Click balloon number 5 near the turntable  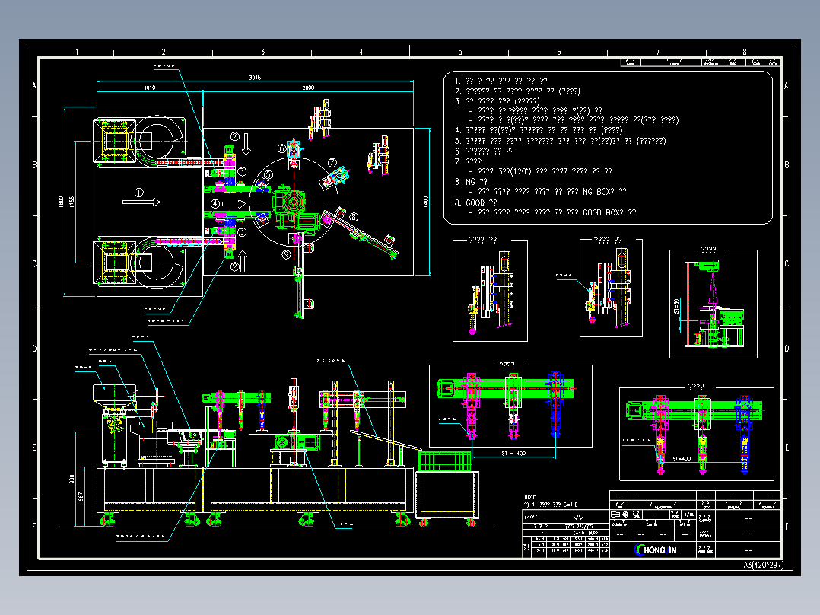point(269,175)
